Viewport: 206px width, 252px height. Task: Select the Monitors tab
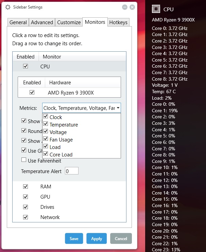(x=95, y=22)
